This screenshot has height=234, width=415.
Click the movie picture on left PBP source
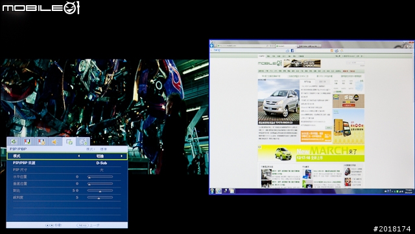[104, 116]
